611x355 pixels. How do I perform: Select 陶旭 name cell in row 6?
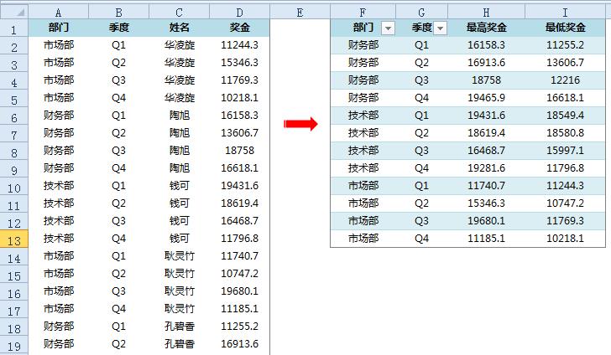coord(180,116)
